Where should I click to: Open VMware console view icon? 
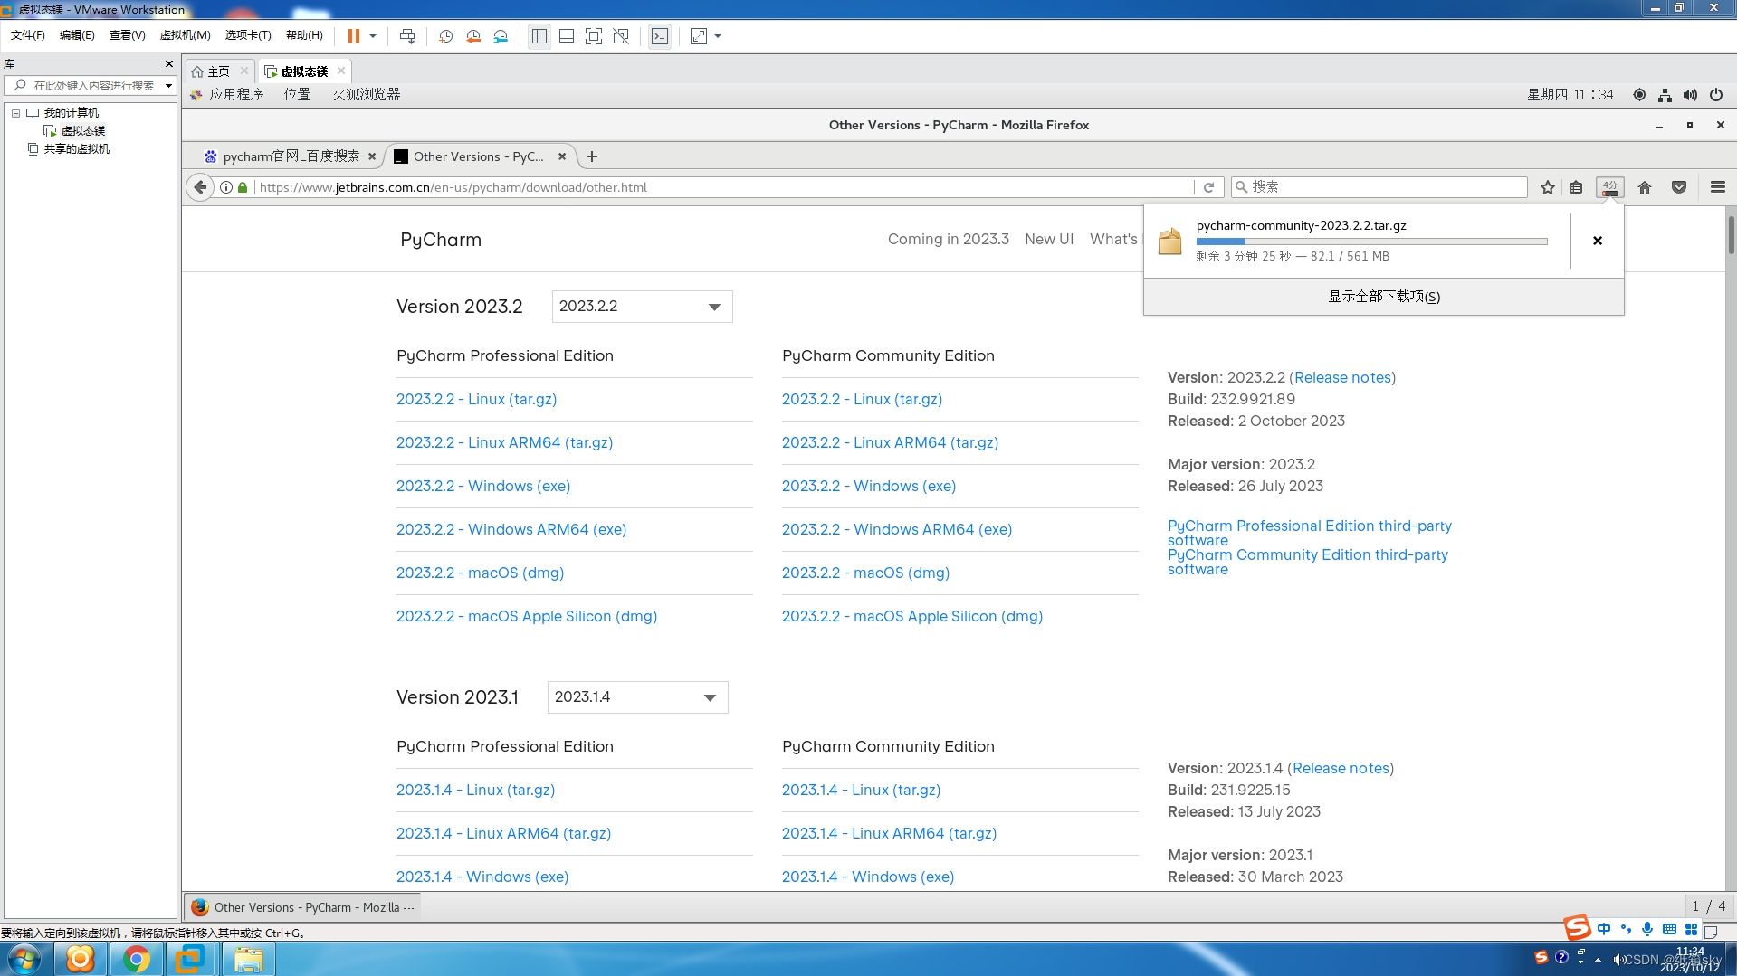coord(660,36)
